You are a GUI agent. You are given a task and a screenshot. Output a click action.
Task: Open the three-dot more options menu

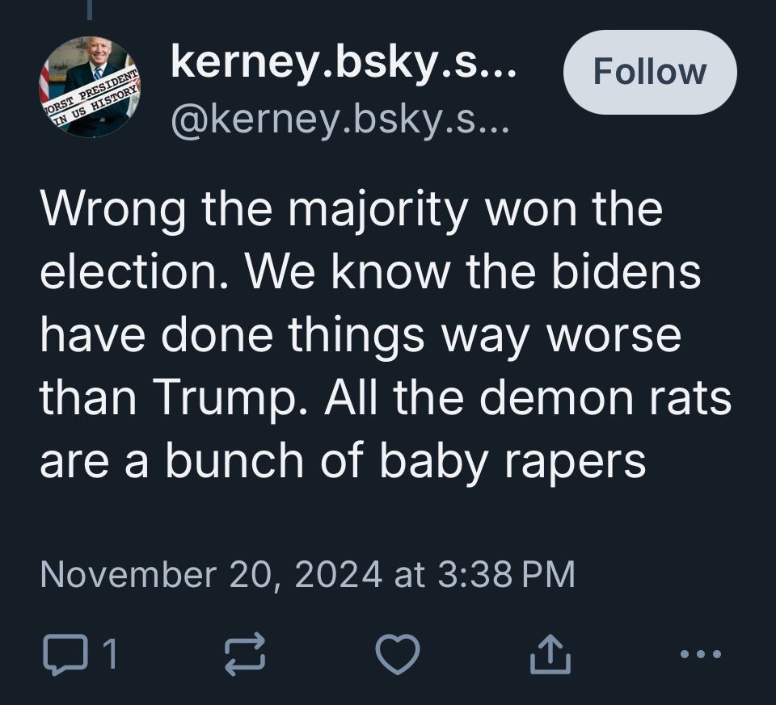pyautogui.click(x=698, y=654)
